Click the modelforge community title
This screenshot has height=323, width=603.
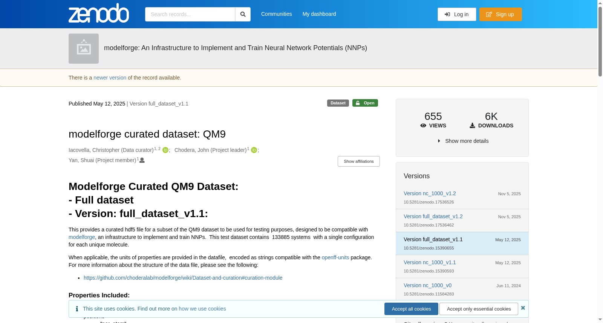(x=236, y=48)
